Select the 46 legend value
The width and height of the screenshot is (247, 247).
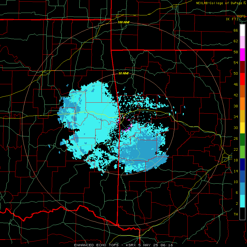(236, 85)
